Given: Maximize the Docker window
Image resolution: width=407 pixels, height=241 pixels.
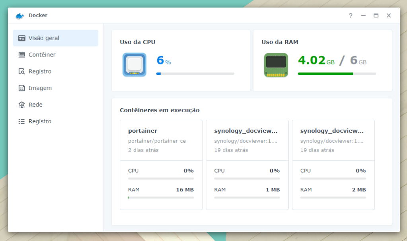Looking at the screenshot, I should click(376, 16).
